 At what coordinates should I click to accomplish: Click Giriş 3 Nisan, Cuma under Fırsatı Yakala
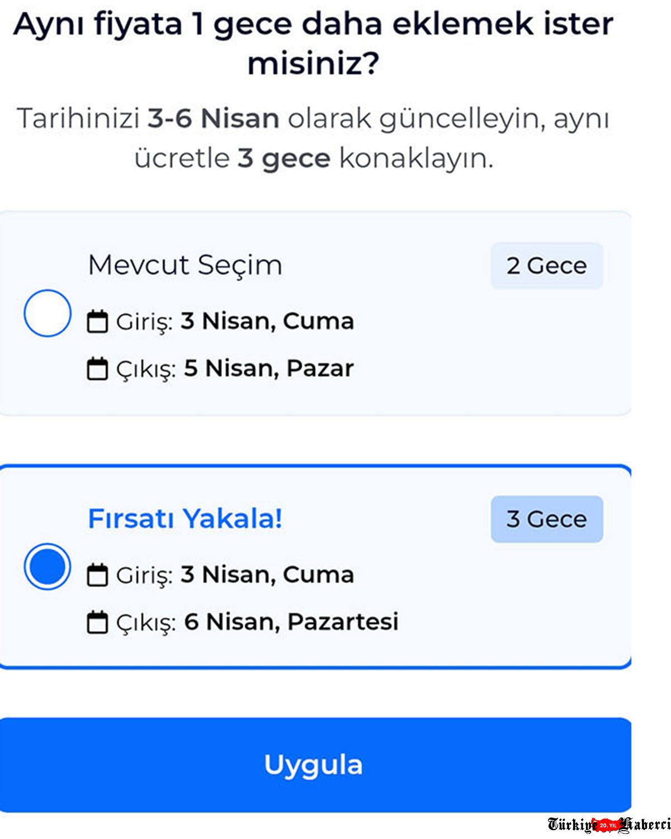(267, 574)
